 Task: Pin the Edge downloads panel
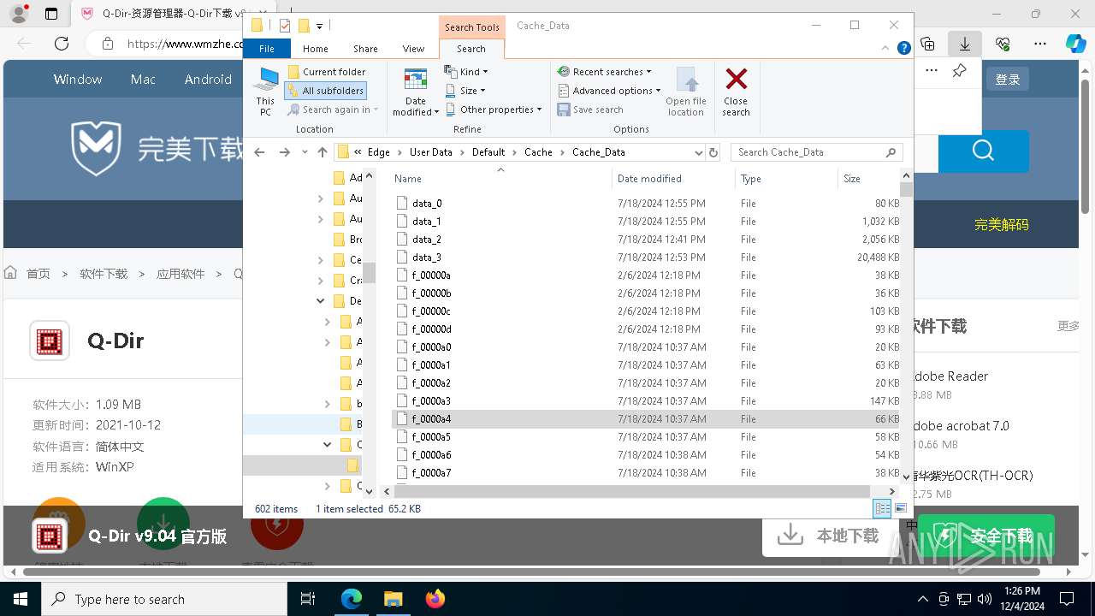(x=959, y=71)
